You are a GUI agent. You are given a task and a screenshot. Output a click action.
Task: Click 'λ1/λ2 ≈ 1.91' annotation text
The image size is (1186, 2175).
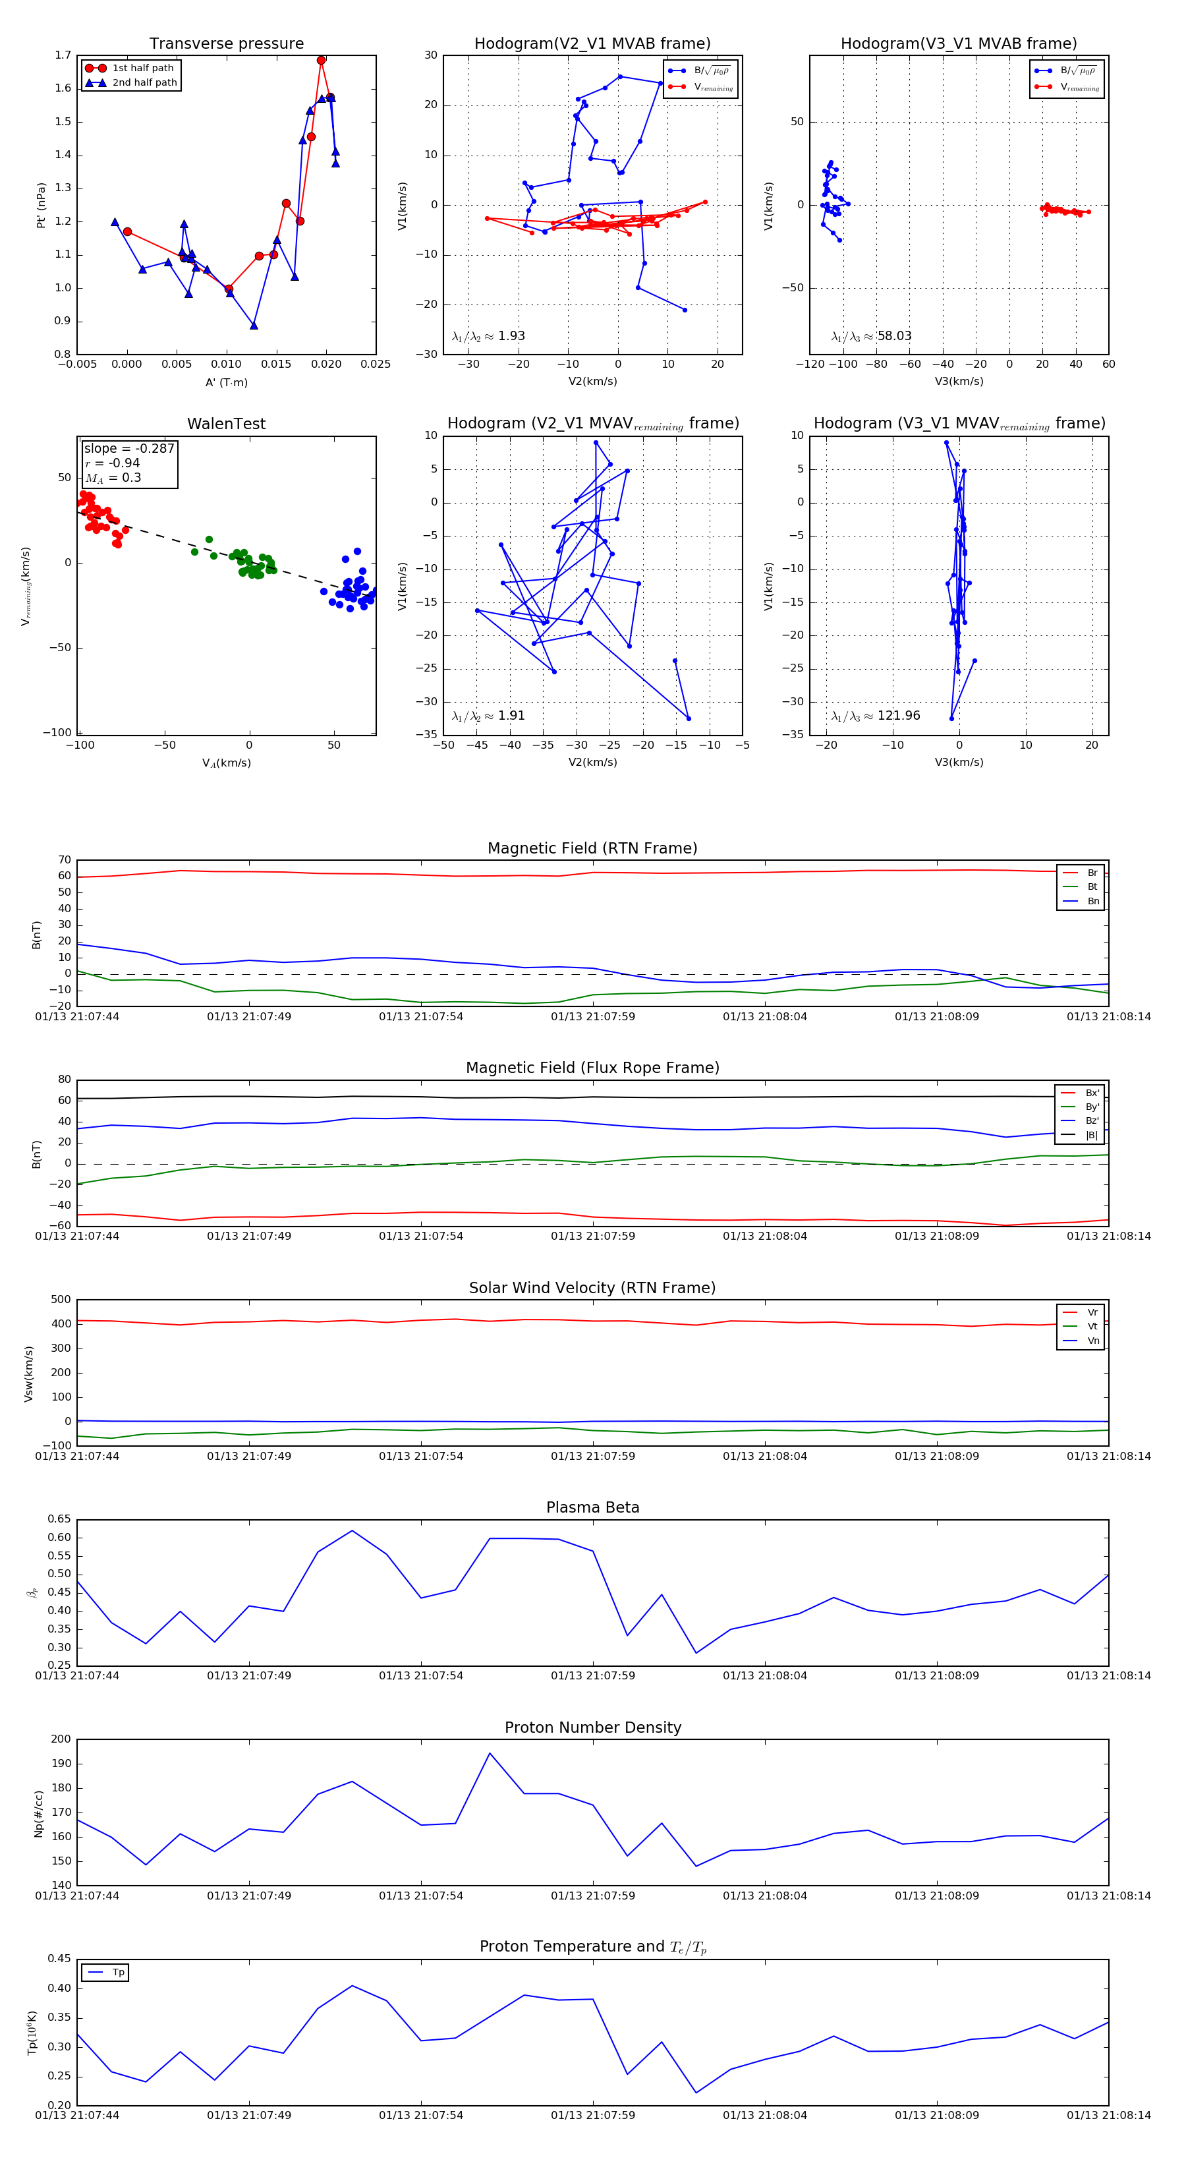click(488, 716)
